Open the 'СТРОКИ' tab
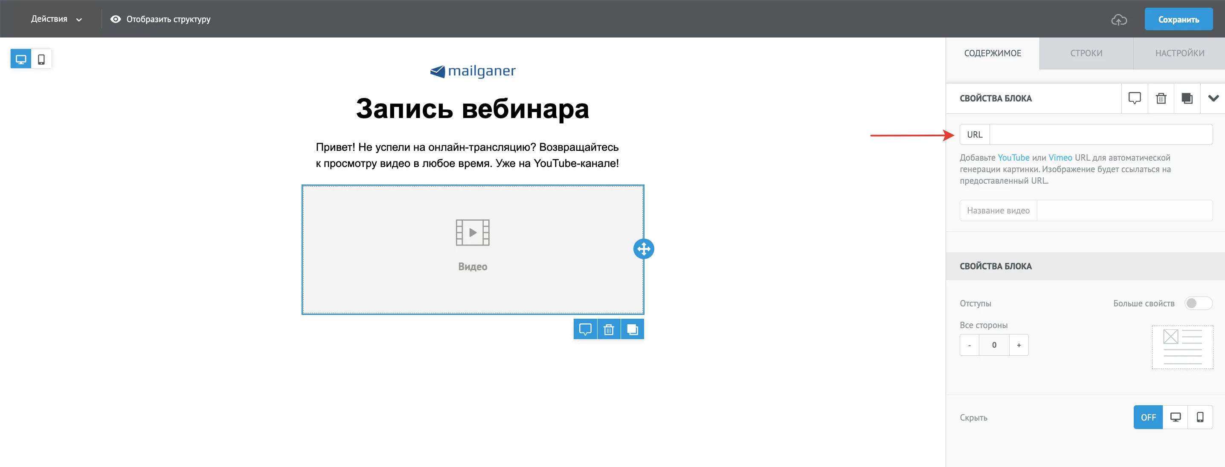 pos(1086,53)
